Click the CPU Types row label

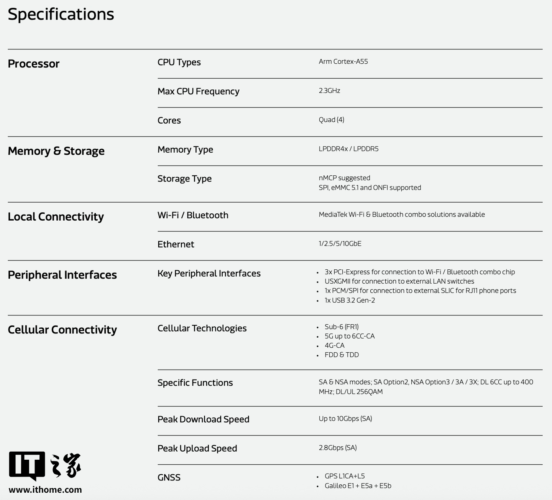point(179,62)
